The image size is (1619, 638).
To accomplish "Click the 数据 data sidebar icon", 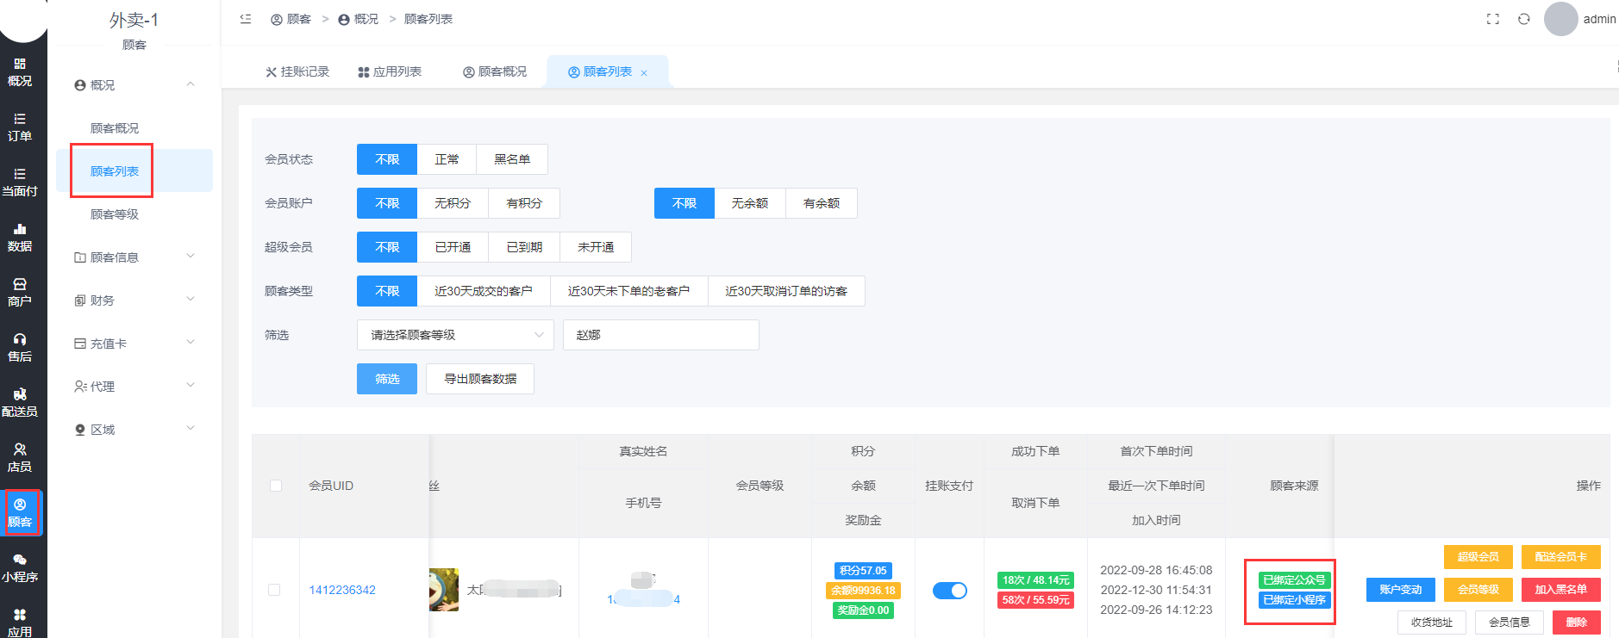I will click(20, 237).
